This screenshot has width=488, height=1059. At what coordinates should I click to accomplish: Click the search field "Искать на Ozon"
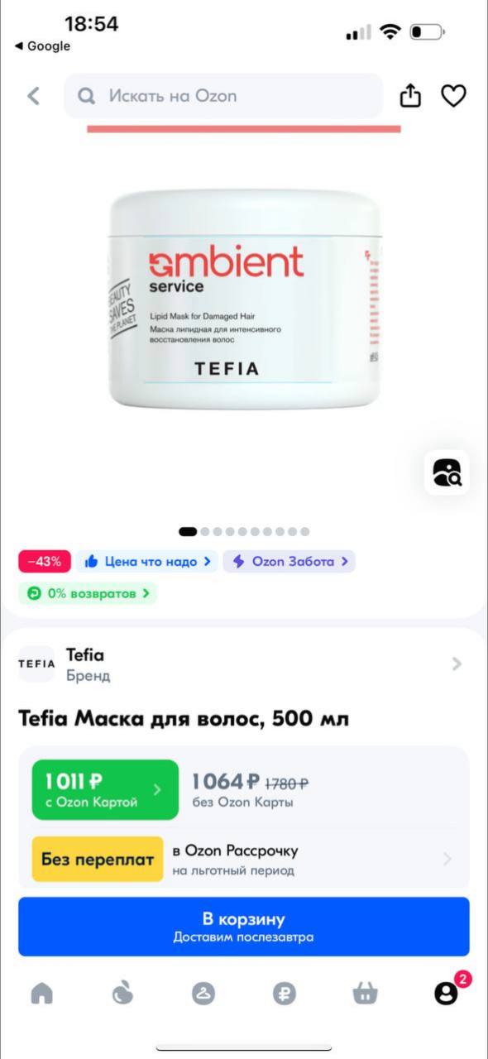click(x=223, y=96)
